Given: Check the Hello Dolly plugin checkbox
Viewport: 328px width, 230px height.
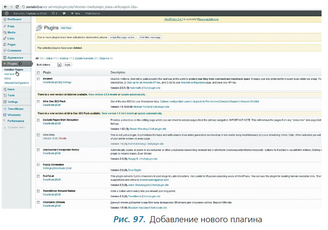Looking at the screenshot, I should (x=38, y=135).
